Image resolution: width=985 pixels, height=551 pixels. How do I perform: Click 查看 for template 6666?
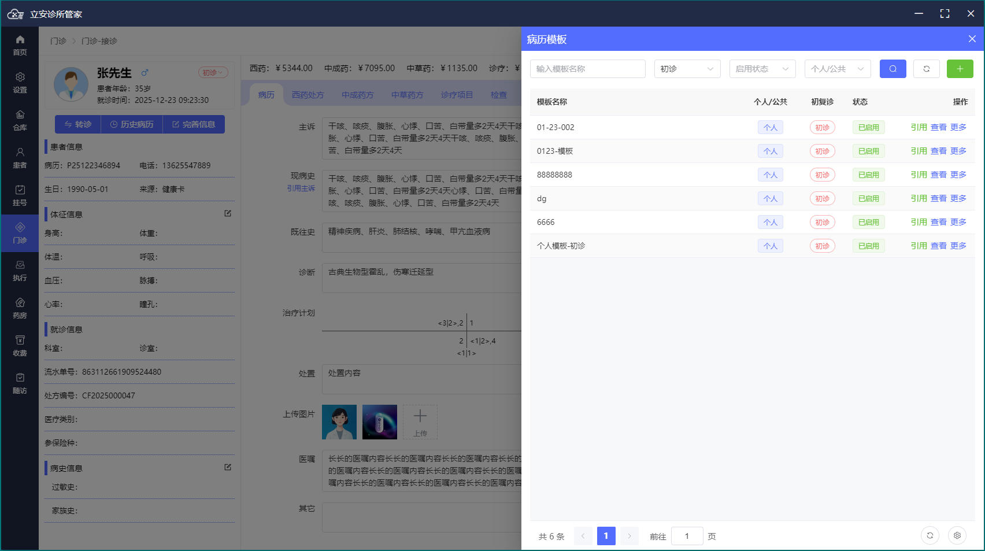938,222
